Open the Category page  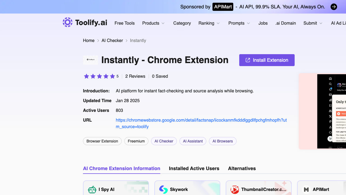(x=182, y=23)
